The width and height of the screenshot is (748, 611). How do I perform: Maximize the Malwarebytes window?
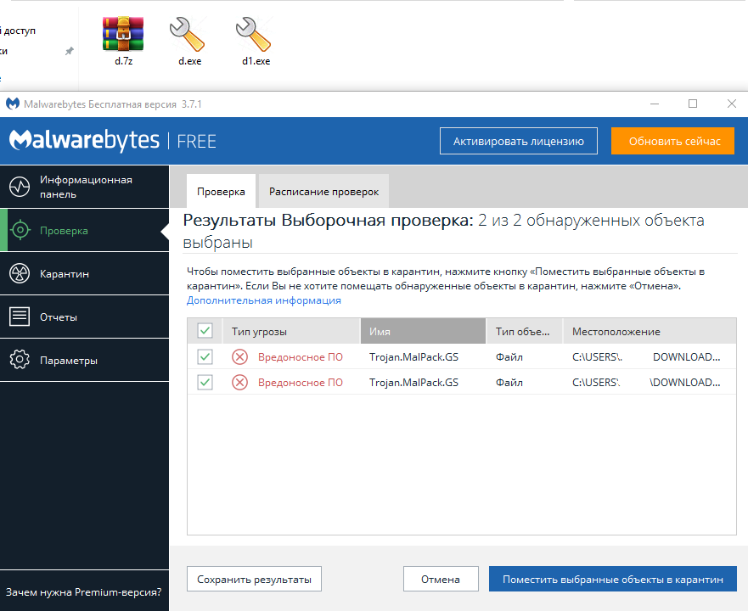click(x=693, y=104)
